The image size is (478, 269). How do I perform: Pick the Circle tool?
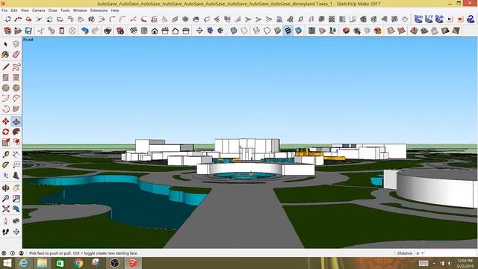pyautogui.click(x=5, y=88)
